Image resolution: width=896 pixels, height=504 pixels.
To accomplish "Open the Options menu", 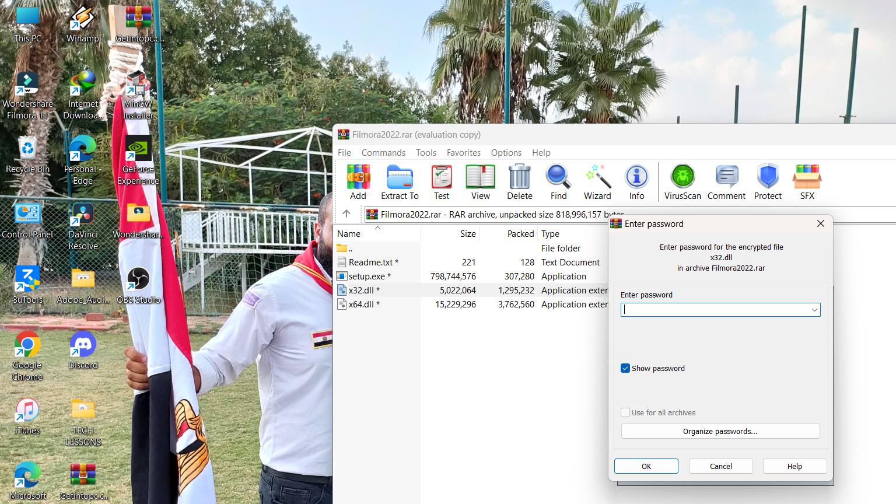I will tap(506, 152).
